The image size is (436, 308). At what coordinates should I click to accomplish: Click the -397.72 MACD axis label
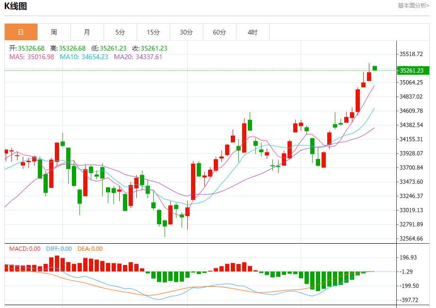[x=409, y=300]
